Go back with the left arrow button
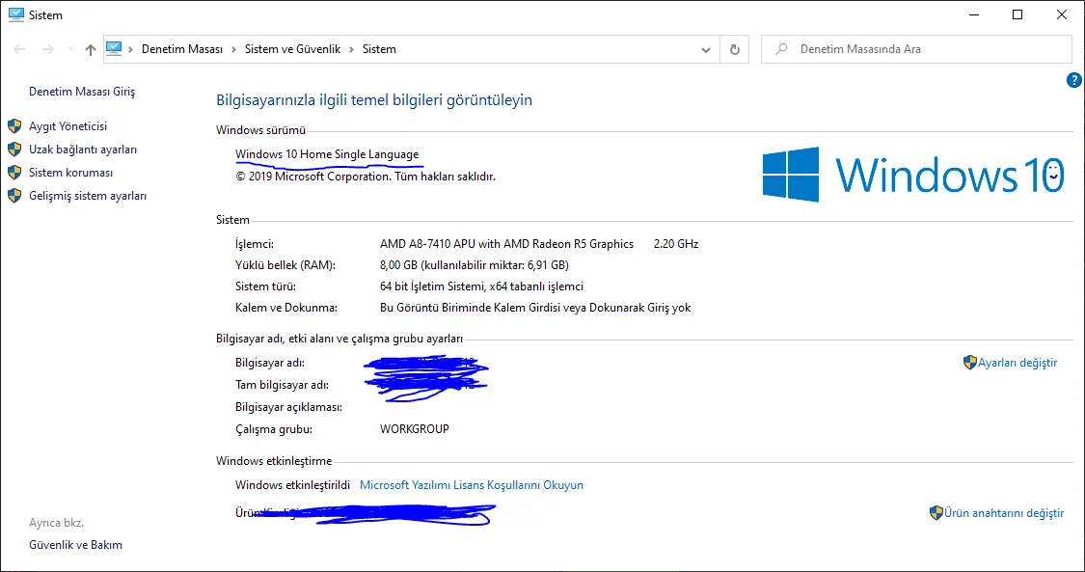Viewport: 1085px width, 572px height. click(19, 49)
